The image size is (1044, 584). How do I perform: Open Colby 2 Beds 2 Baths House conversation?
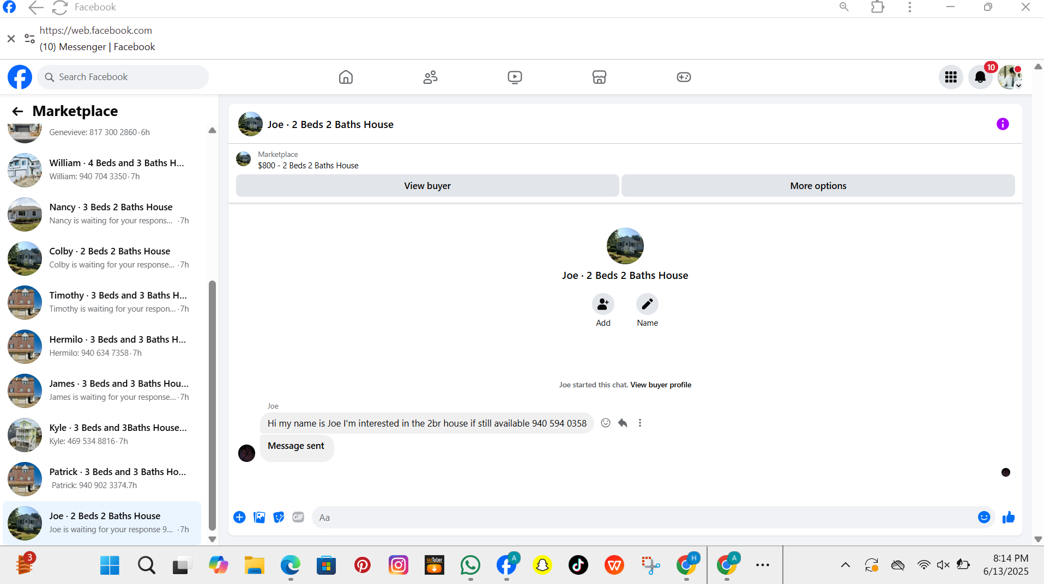click(x=102, y=258)
